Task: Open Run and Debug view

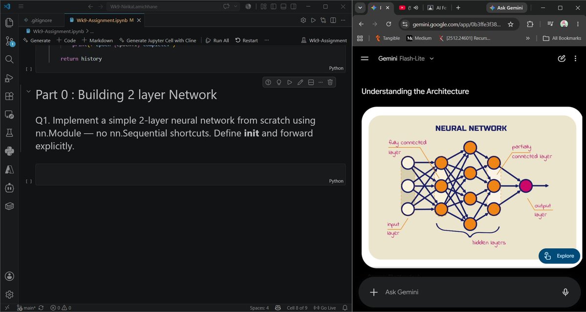Action: click(9, 78)
